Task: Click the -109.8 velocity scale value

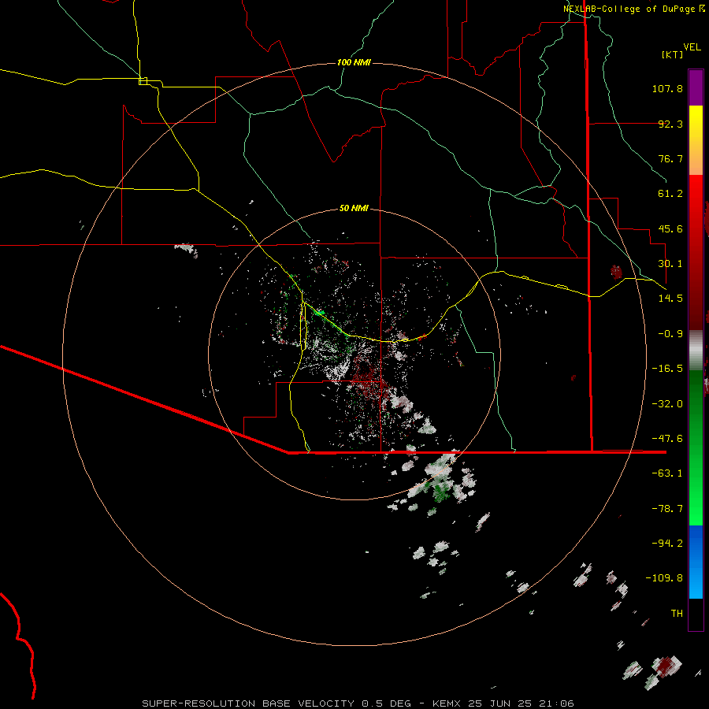Action: [x=664, y=578]
